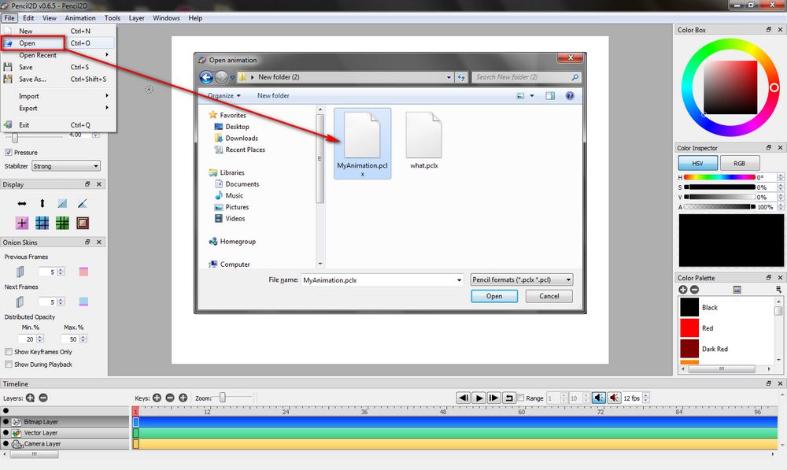Toggle sound speaker button in timeline
Image resolution: width=787 pixels, height=470 pixels.
pyautogui.click(x=598, y=398)
